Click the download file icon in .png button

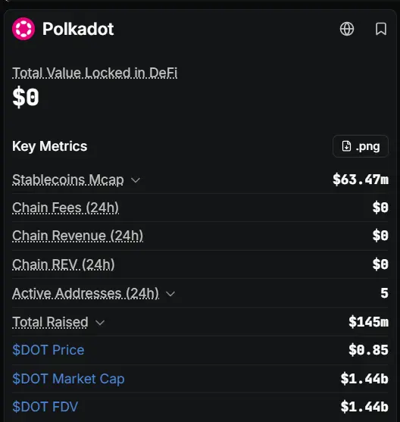coord(346,146)
